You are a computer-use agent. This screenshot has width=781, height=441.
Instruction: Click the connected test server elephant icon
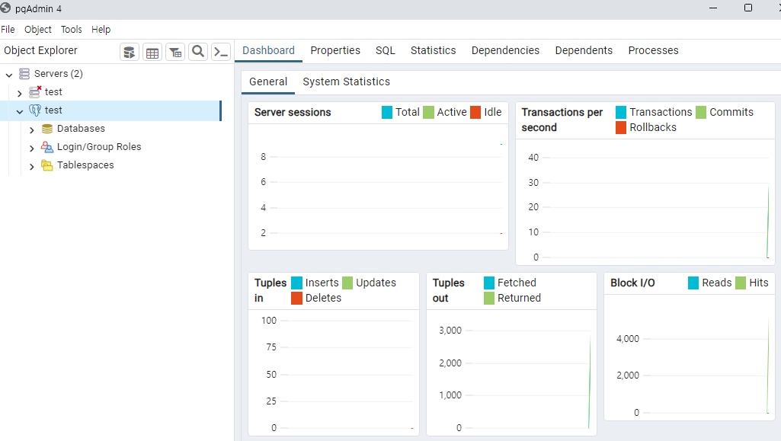click(x=35, y=110)
